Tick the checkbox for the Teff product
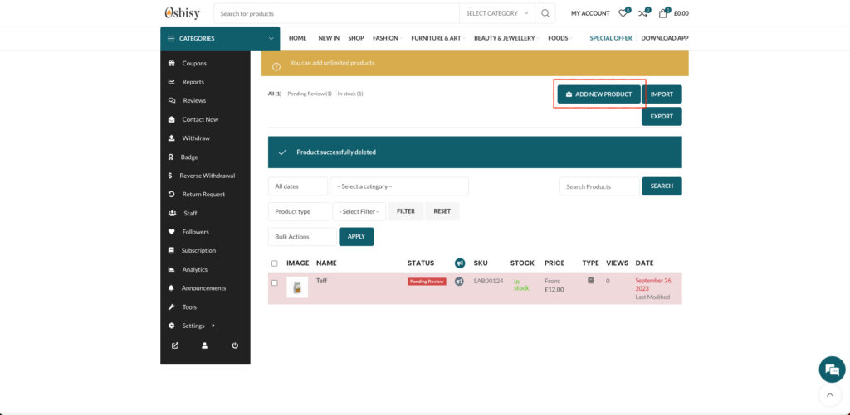The width and height of the screenshot is (850, 415). coord(274,282)
